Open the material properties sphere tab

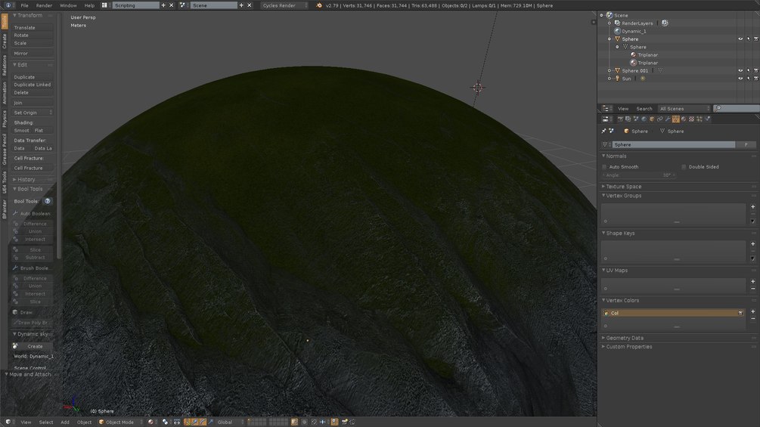click(x=684, y=119)
